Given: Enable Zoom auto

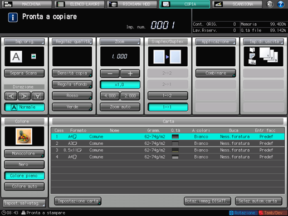Looking at the screenshot, I should click(120, 107).
